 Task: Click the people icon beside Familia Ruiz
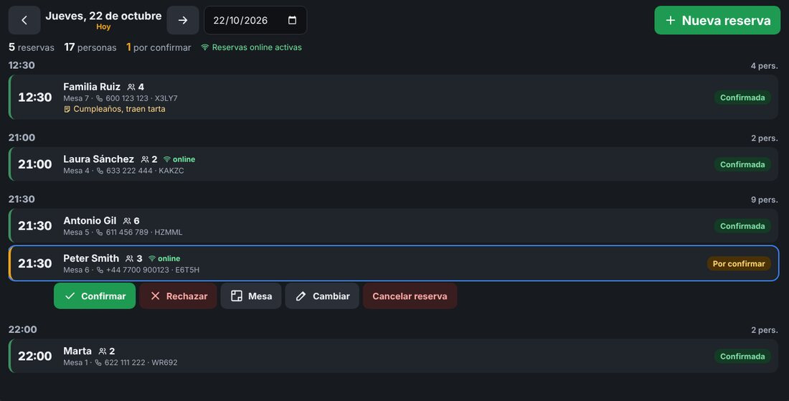pyautogui.click(x=131, y=87)
